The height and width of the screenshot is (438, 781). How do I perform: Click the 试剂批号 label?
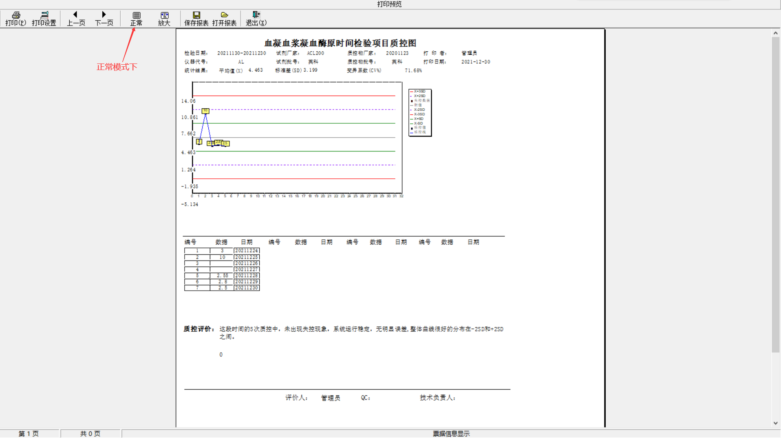[x=288, y=62]
